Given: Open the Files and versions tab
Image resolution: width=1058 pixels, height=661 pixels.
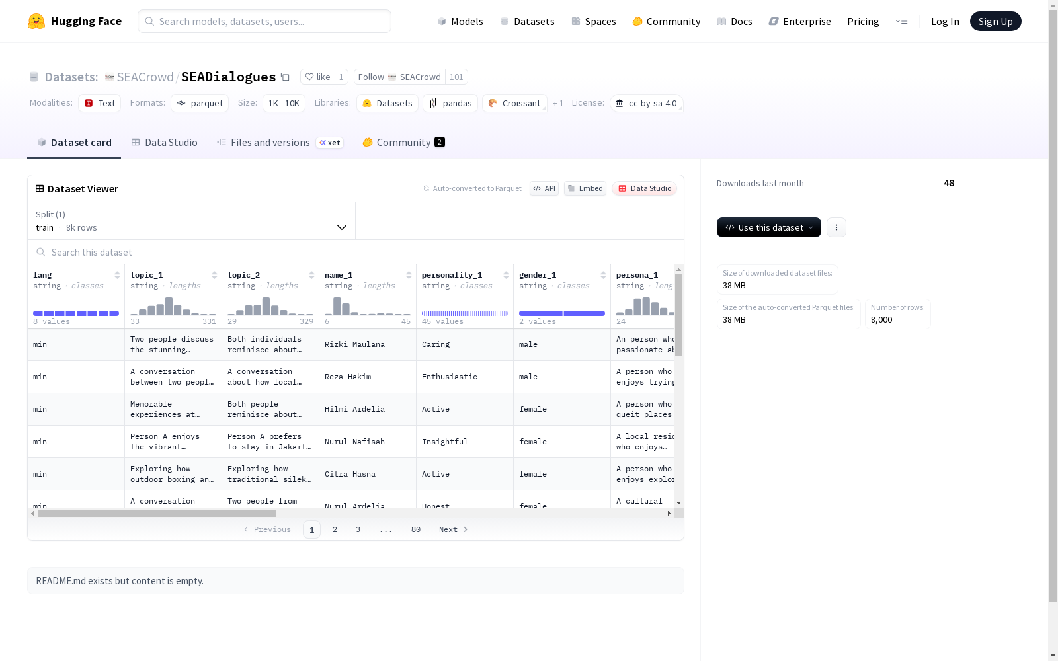Looking at the screenshot, I should [280, 143].
